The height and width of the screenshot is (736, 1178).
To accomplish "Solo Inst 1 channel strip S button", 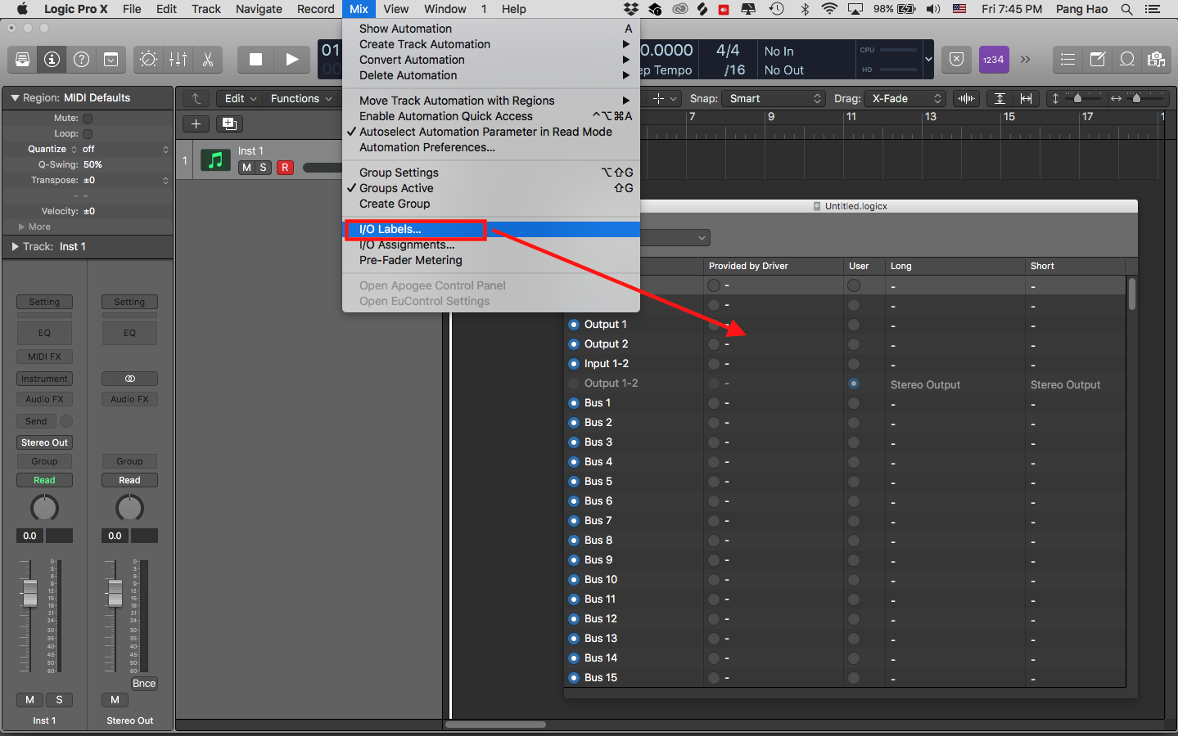I will click(x=59, y=700).
